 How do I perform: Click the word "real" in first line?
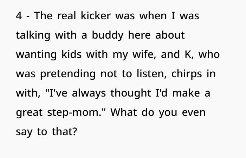point(61,16)
